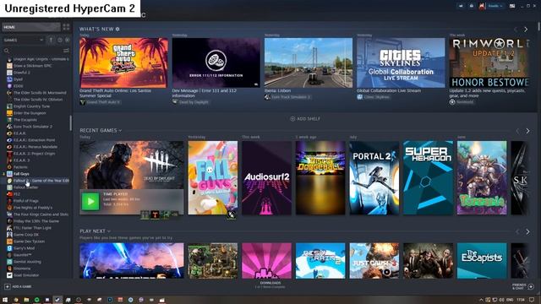Screen dimensions: 541x304
Task: Open the Euro Truck Simulator Iberia Lisbon news
Action: pyautogui.click(x=309, y=62)
